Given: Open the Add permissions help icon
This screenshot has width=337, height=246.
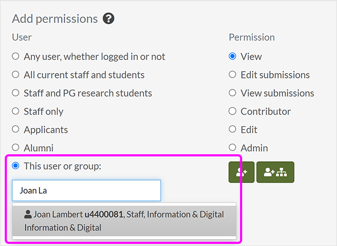Looking at the screenshot, I should pyautogui.click(x=109, y=19).
